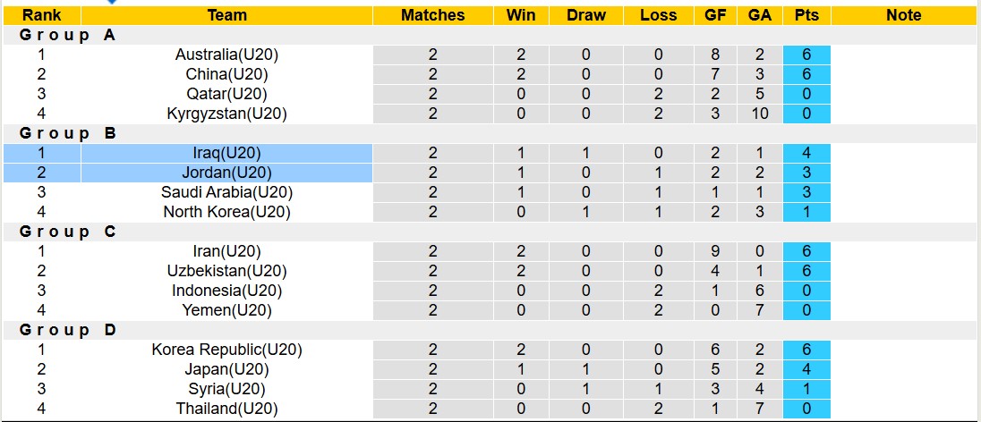Open the Iran(U20) team link
981x422 pixels.
pyautogui.click(x=226, y=251)
